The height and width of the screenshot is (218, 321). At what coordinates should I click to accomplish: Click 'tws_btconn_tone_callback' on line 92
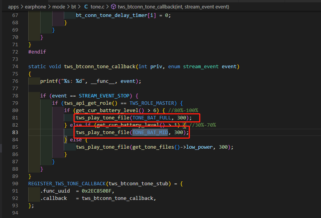pyautogui.click(x=118, y=198)
